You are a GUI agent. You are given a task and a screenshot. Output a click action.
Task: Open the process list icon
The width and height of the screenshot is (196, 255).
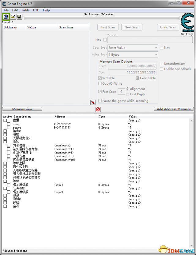point(6,17)
